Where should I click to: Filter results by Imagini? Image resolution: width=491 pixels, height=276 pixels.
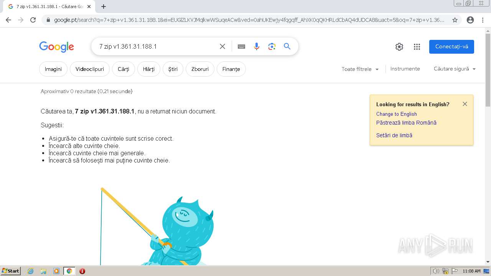(53, 69)
